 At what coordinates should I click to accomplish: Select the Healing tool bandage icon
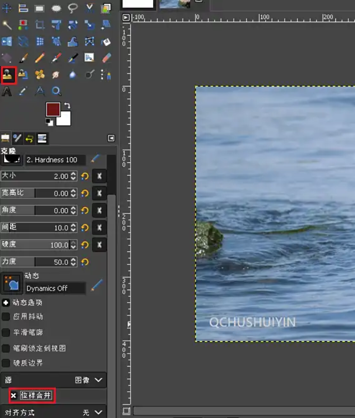[x=40, y=75]
